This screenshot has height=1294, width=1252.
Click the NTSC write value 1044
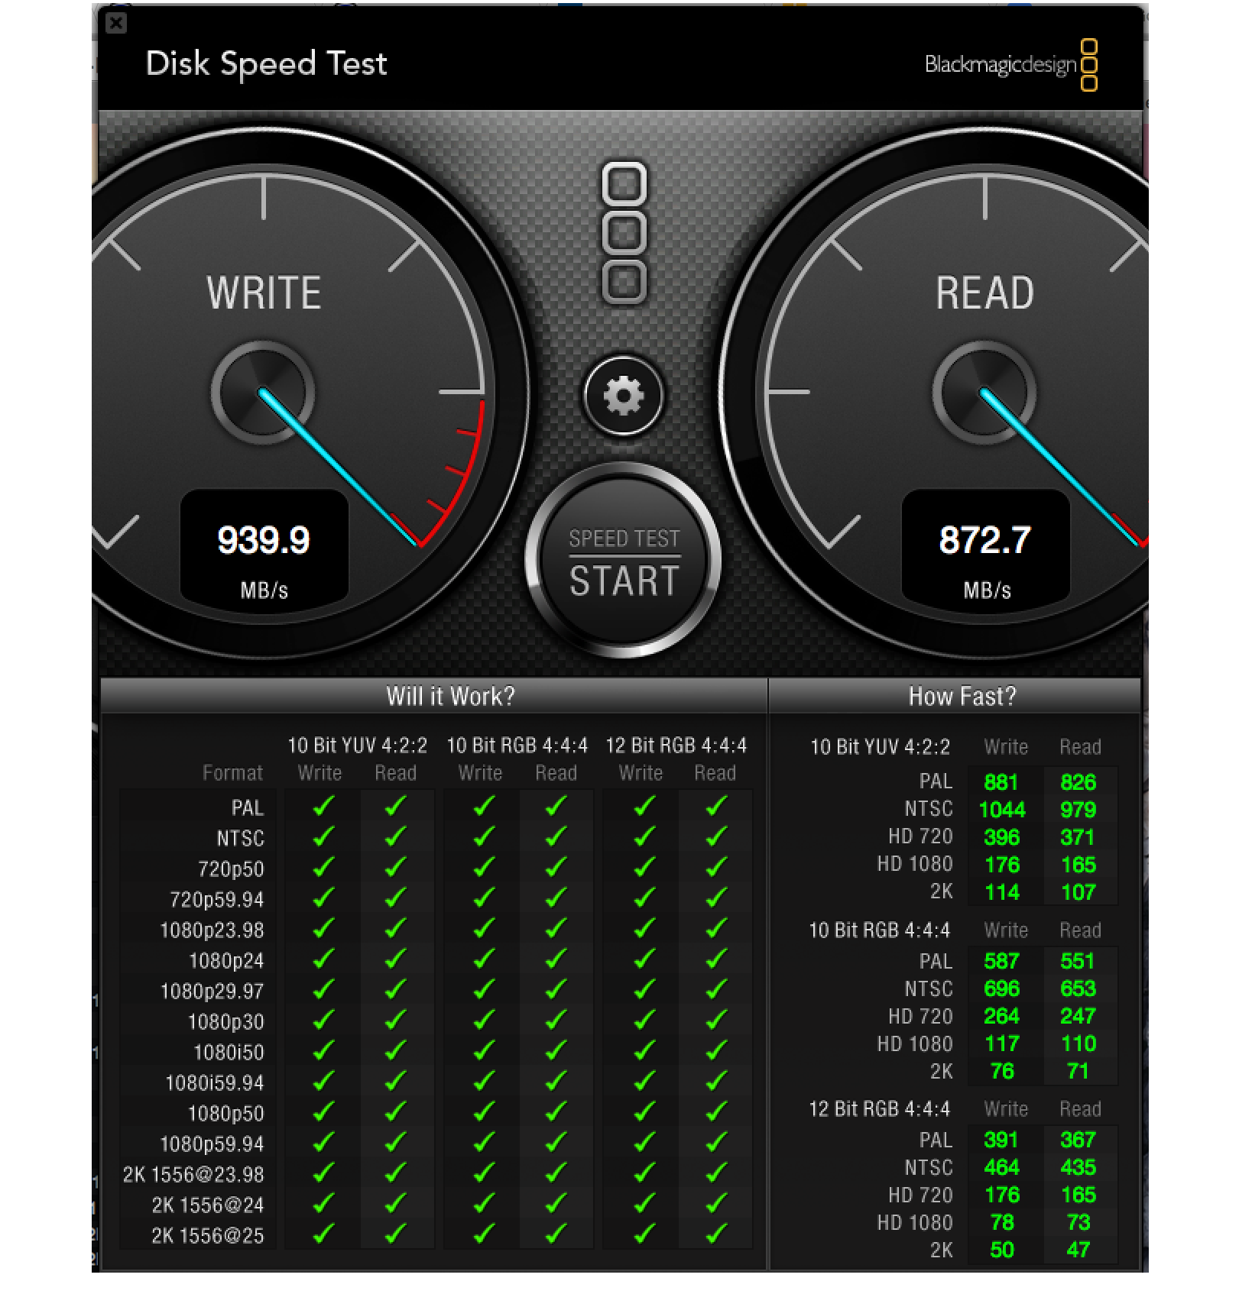pyautogui.click(x=1001, y=810)
